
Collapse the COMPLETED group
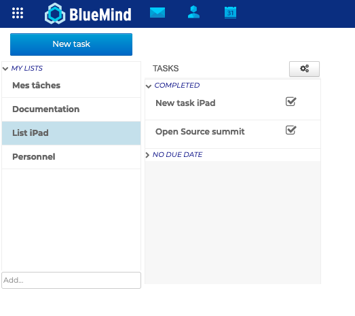click(x=149, y=86)
